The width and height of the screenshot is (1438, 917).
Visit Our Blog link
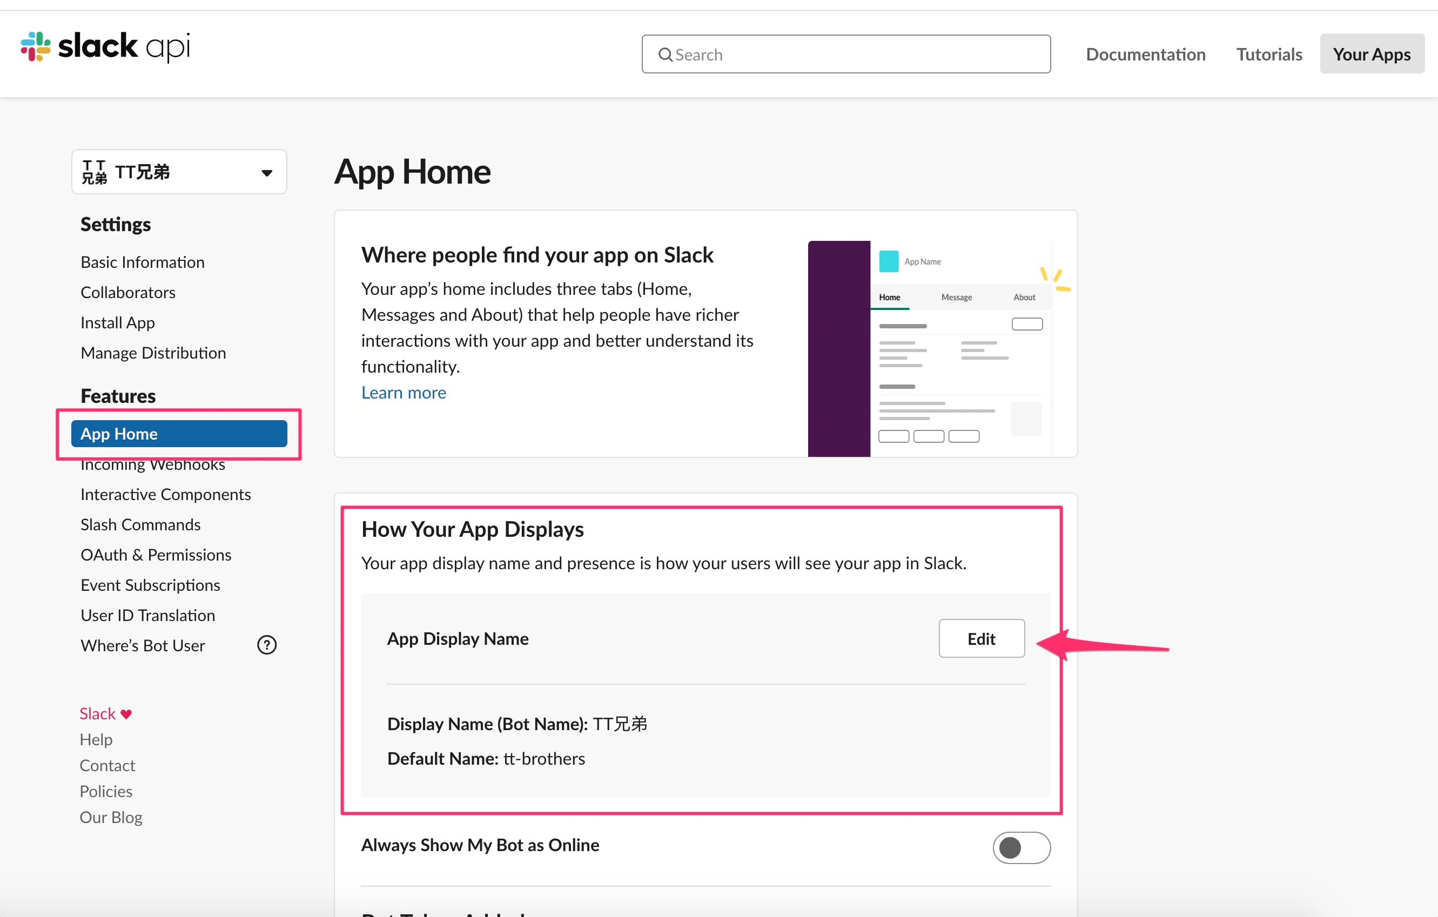tap(111, 817)
